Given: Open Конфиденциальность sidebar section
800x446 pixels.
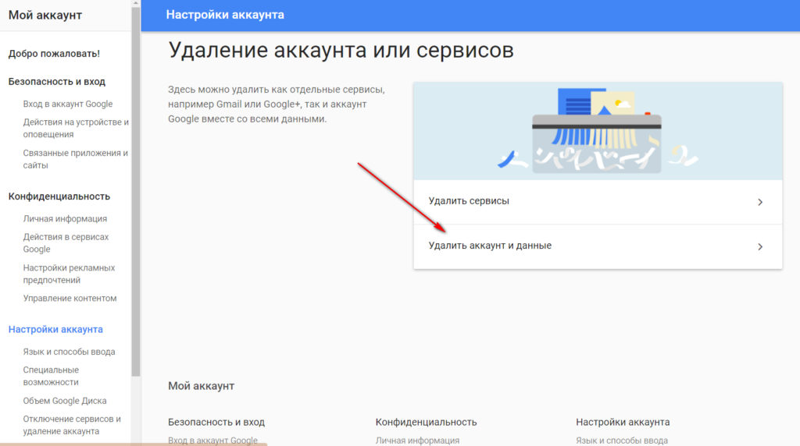Looking at the screenshot, I should point(59,196).
